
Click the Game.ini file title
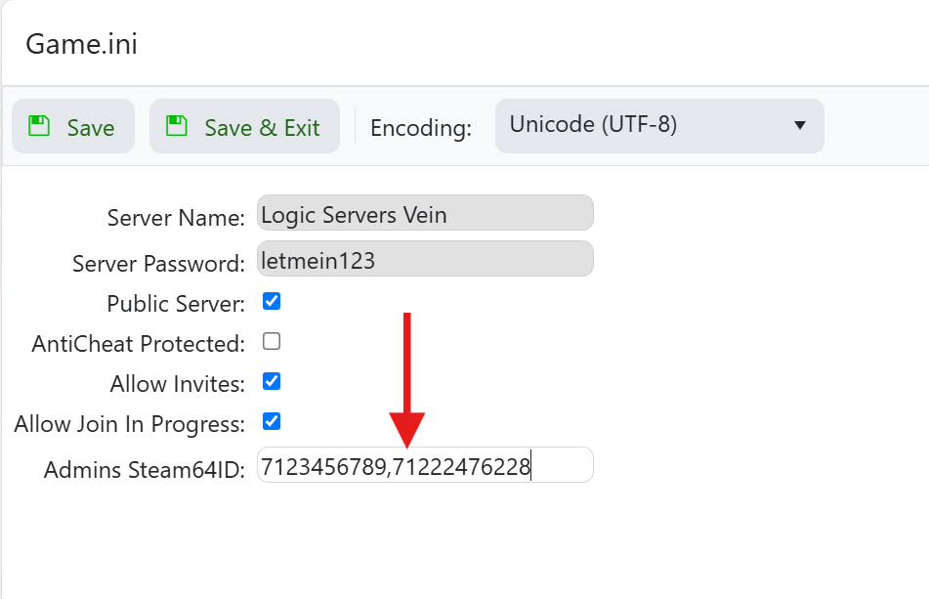(81, 45)
